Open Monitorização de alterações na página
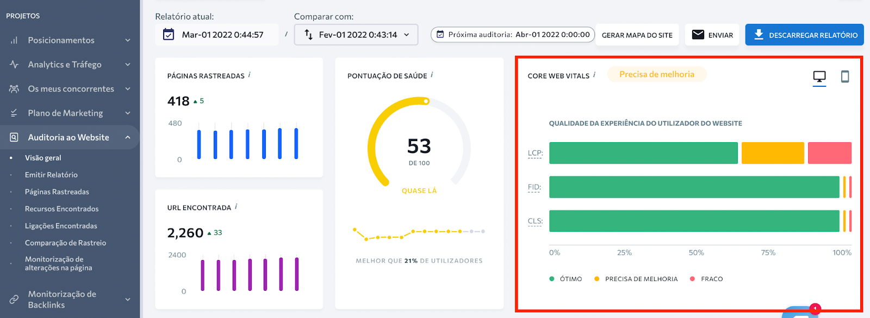The width and height of the screenshot is (870, 318). coord(58,264)
